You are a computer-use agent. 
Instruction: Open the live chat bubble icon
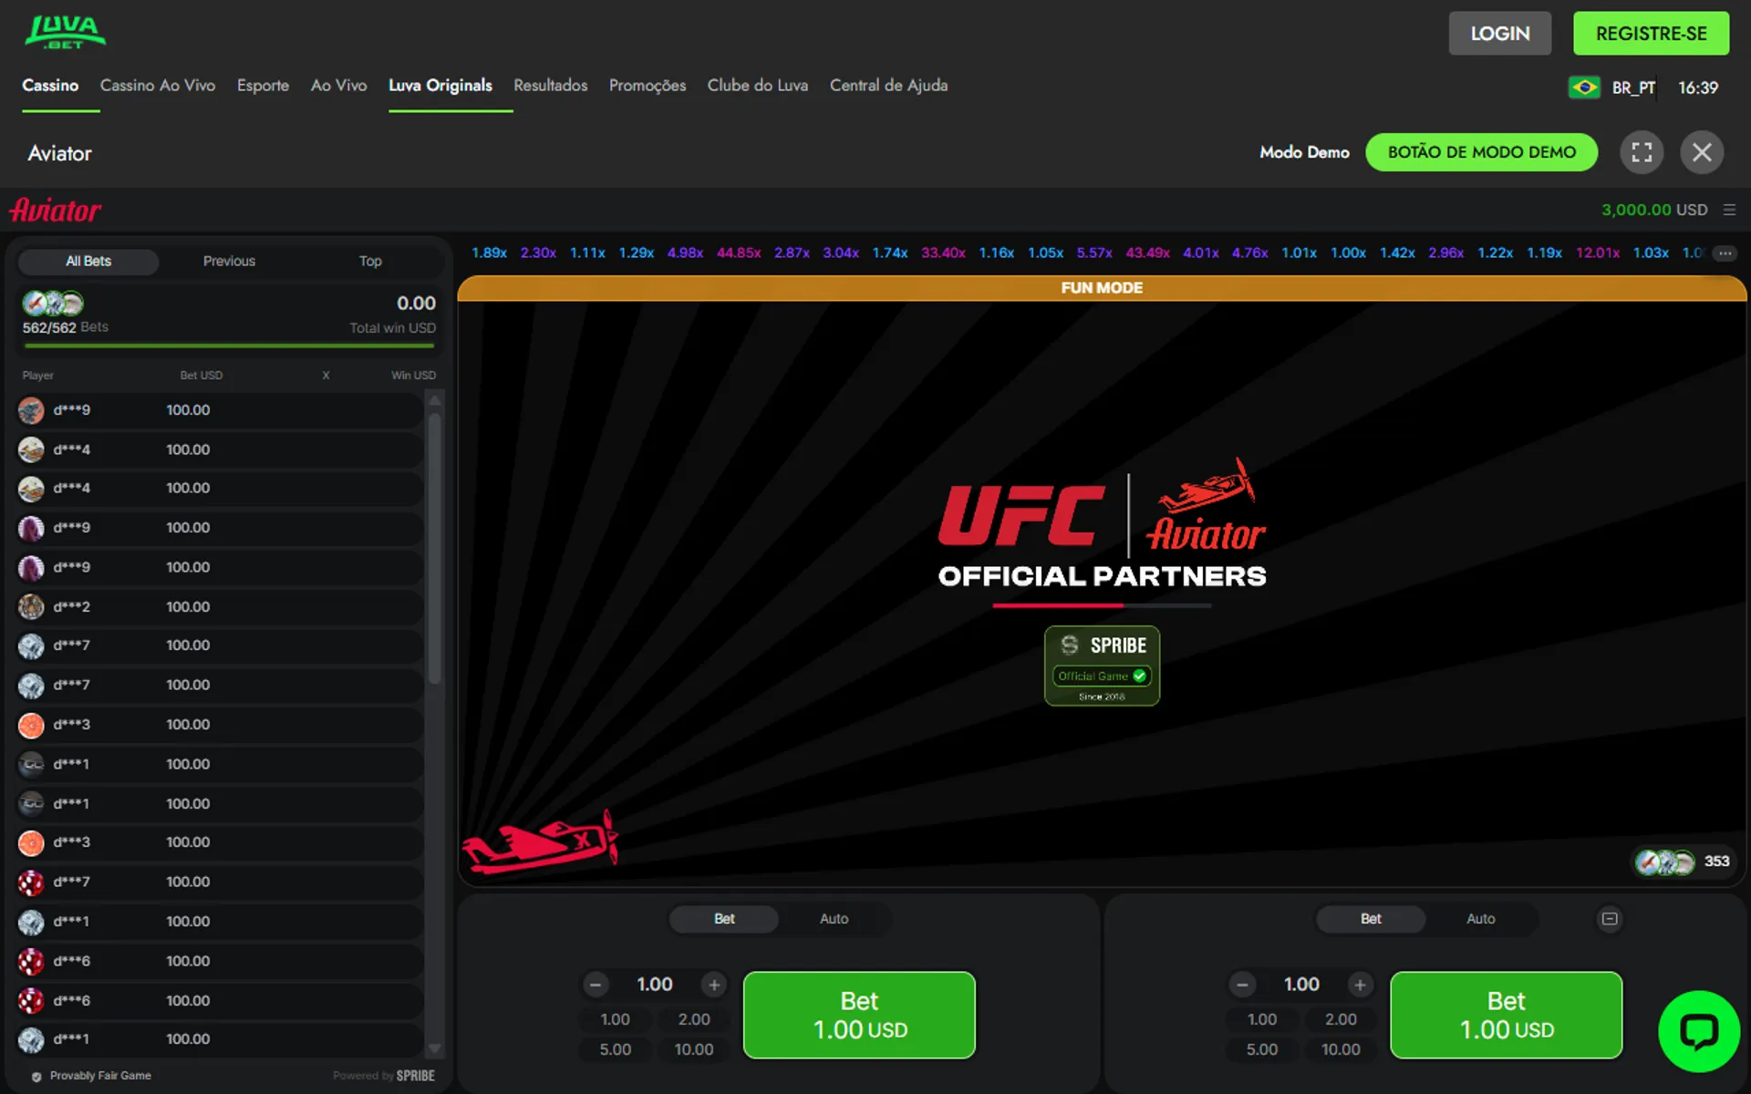1698,1031
